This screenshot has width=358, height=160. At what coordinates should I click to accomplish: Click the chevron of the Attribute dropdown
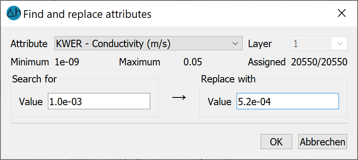235,43
